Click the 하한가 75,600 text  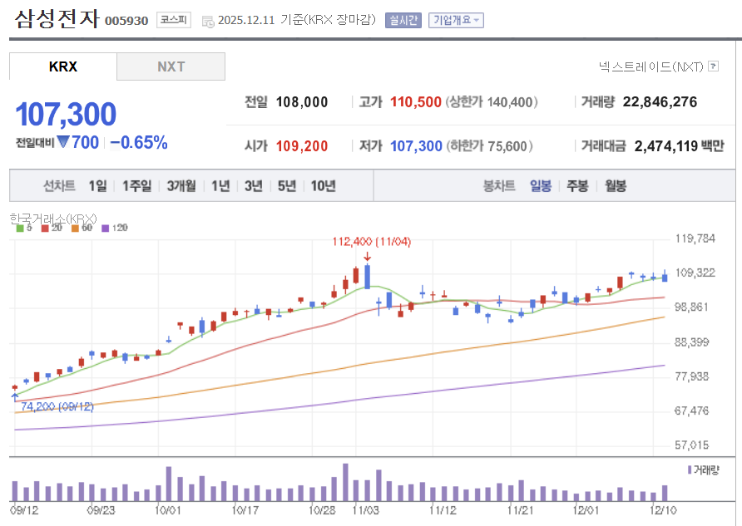click(489, 146)
